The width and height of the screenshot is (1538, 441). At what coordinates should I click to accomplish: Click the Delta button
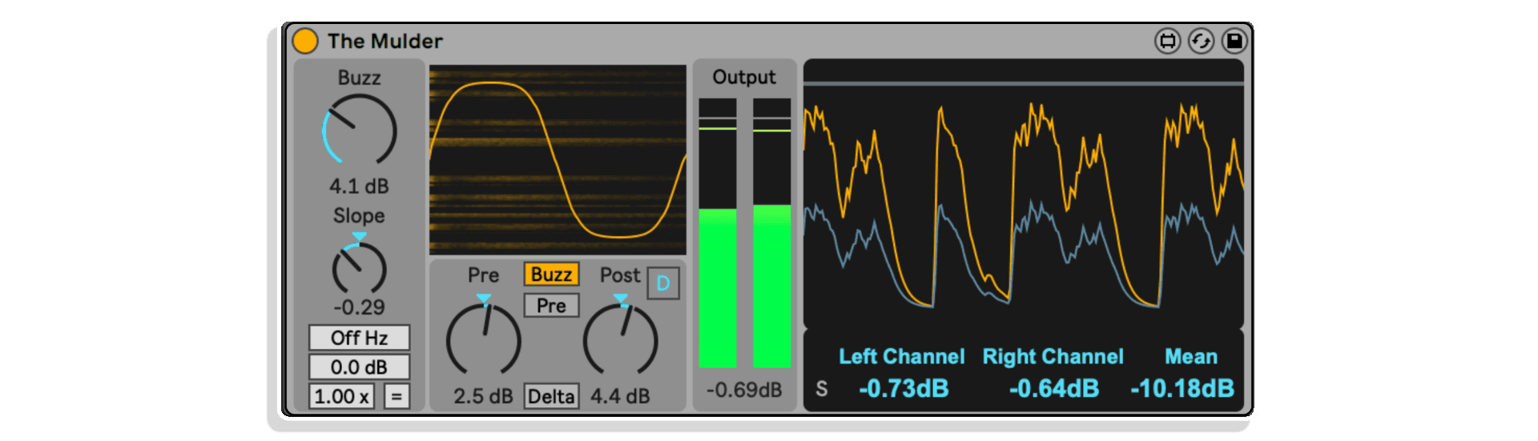(551, 396)
